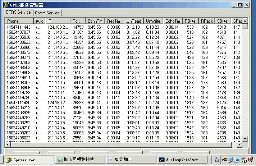Switch to the Comm Service tab
256x166 pixels.
tap(47, 13)
